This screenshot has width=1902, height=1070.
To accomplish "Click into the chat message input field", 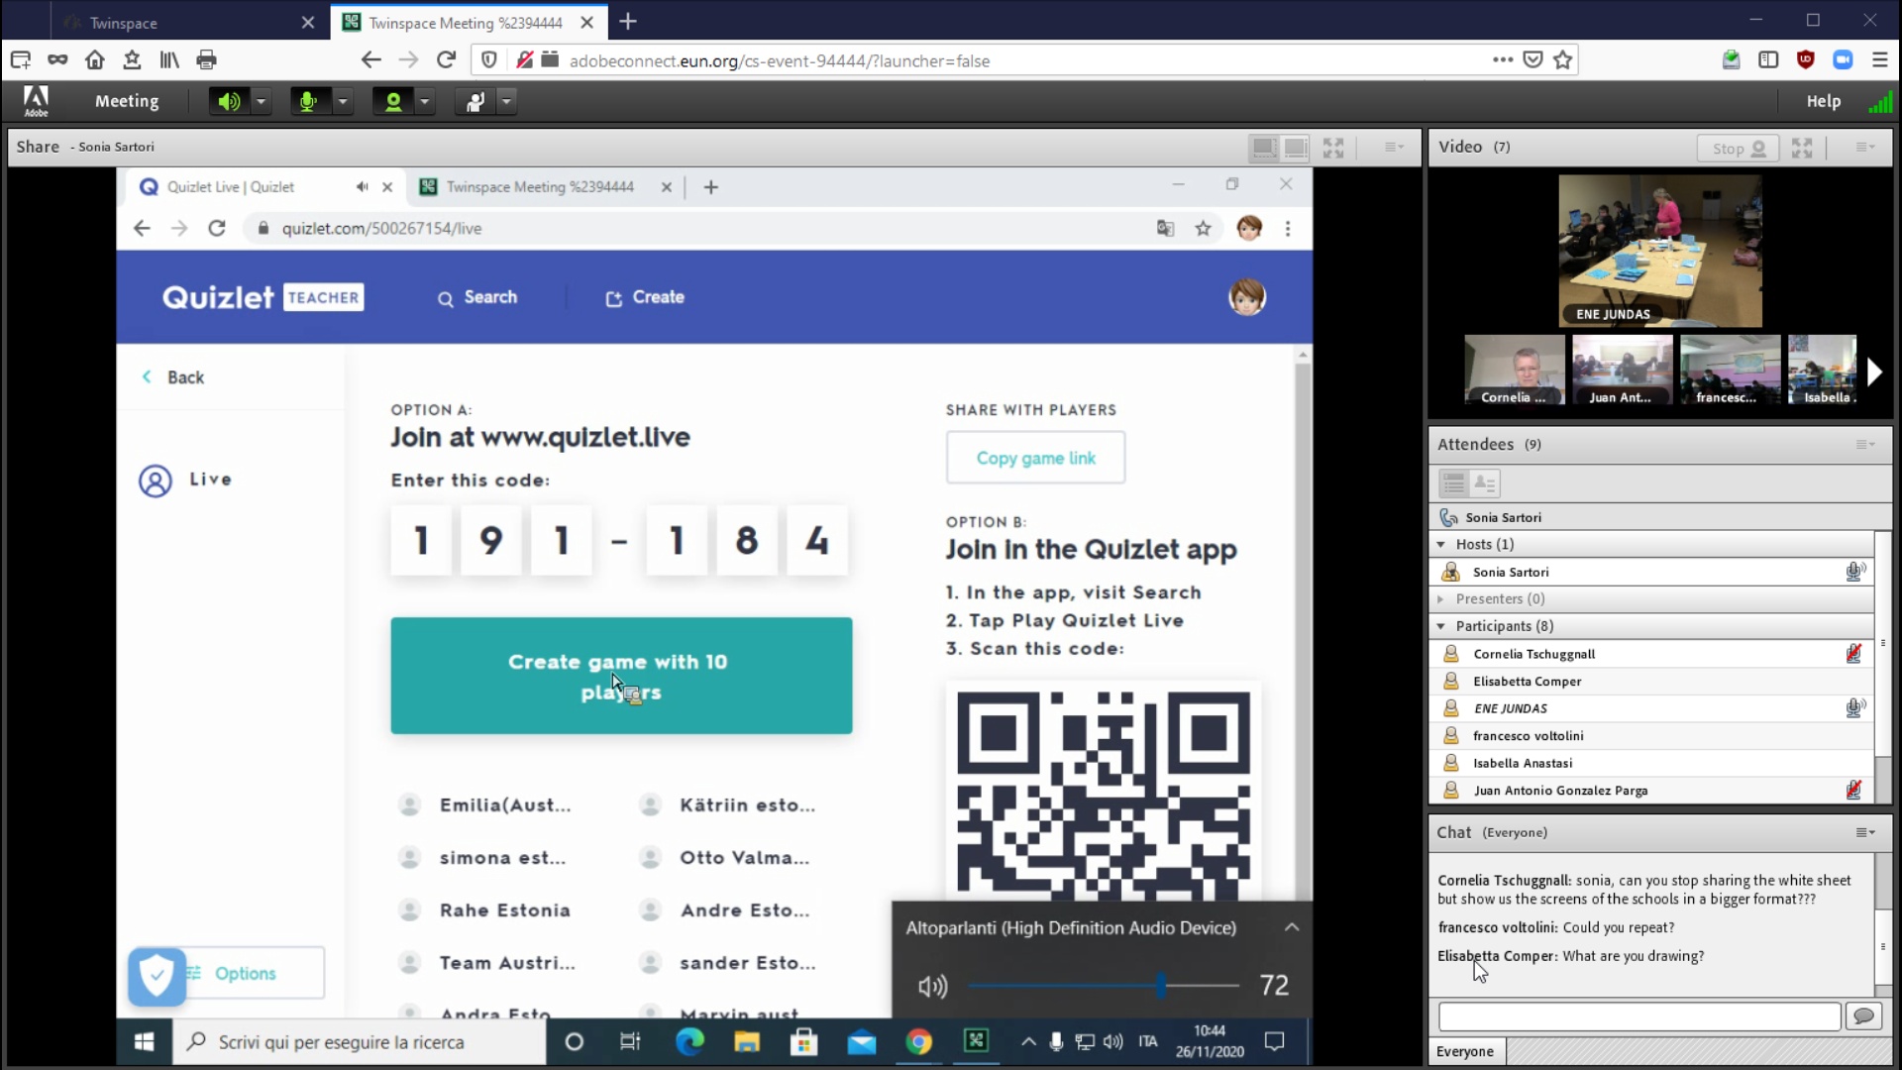I will 1638,1016.
